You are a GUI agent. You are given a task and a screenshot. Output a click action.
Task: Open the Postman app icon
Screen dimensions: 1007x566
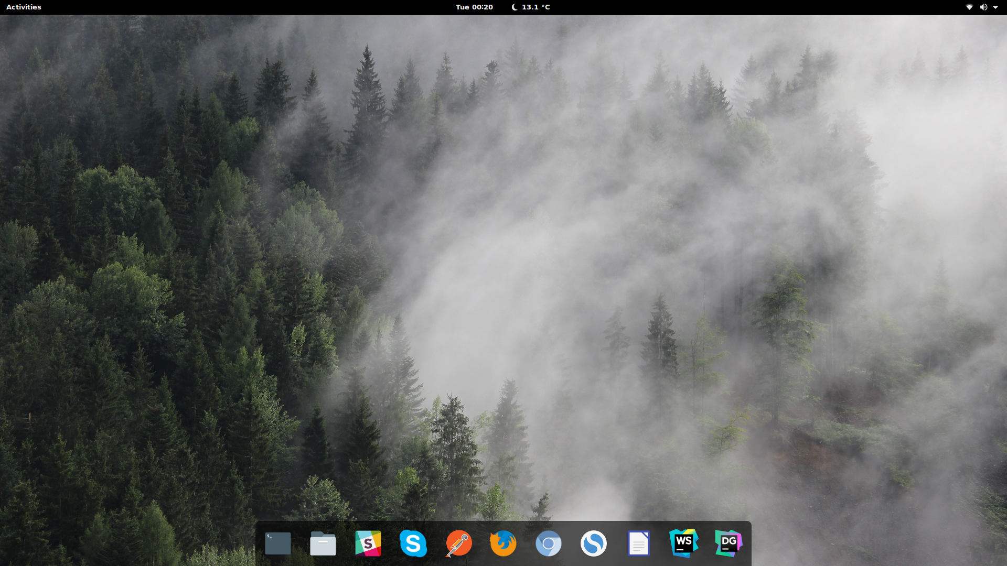pyautogui.click(x=458, y=543)
